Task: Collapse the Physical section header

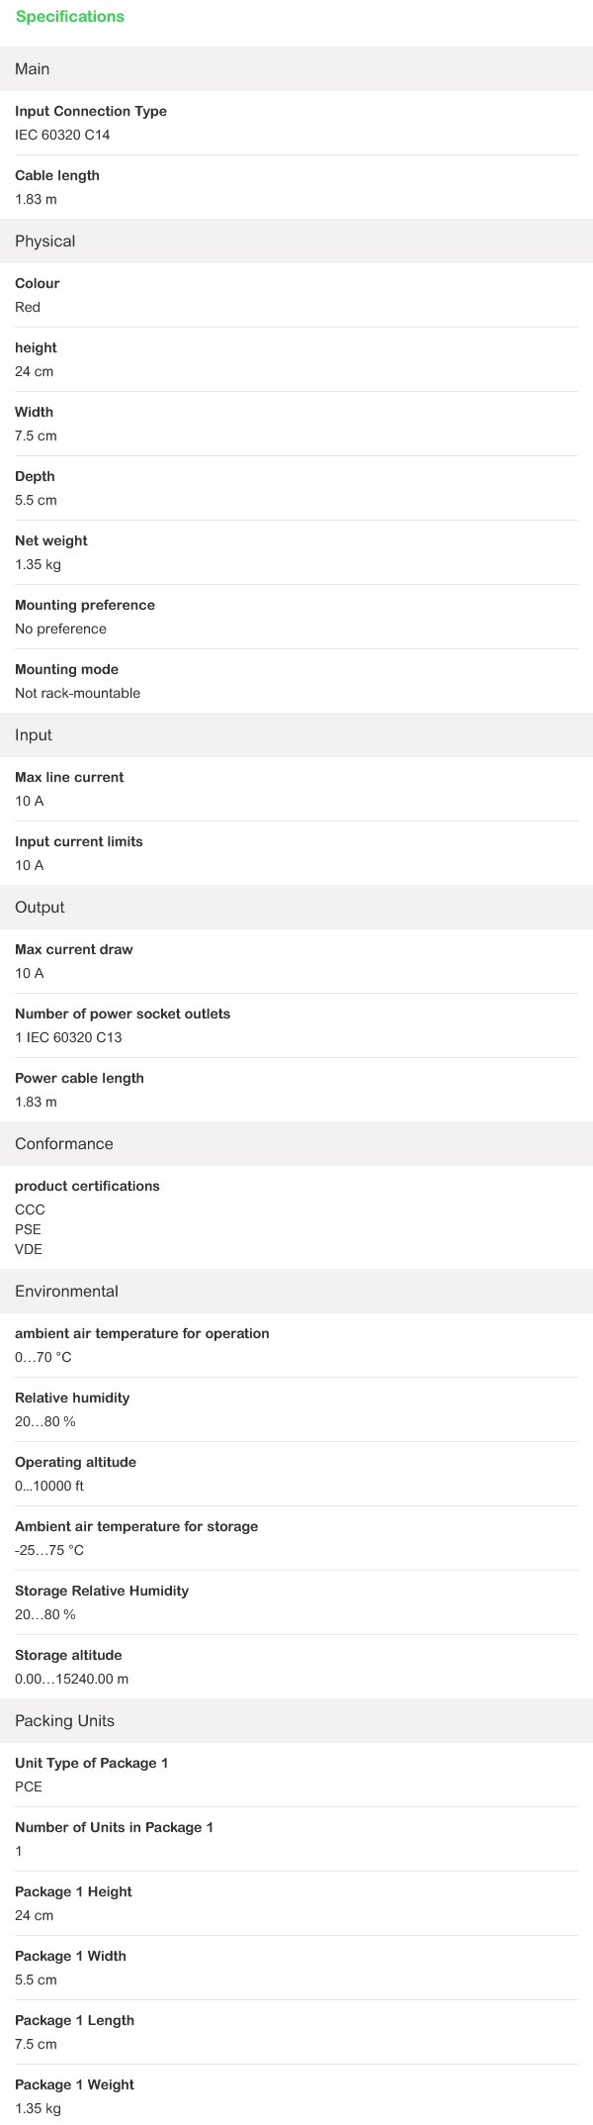Action: (x=296, y=241)
